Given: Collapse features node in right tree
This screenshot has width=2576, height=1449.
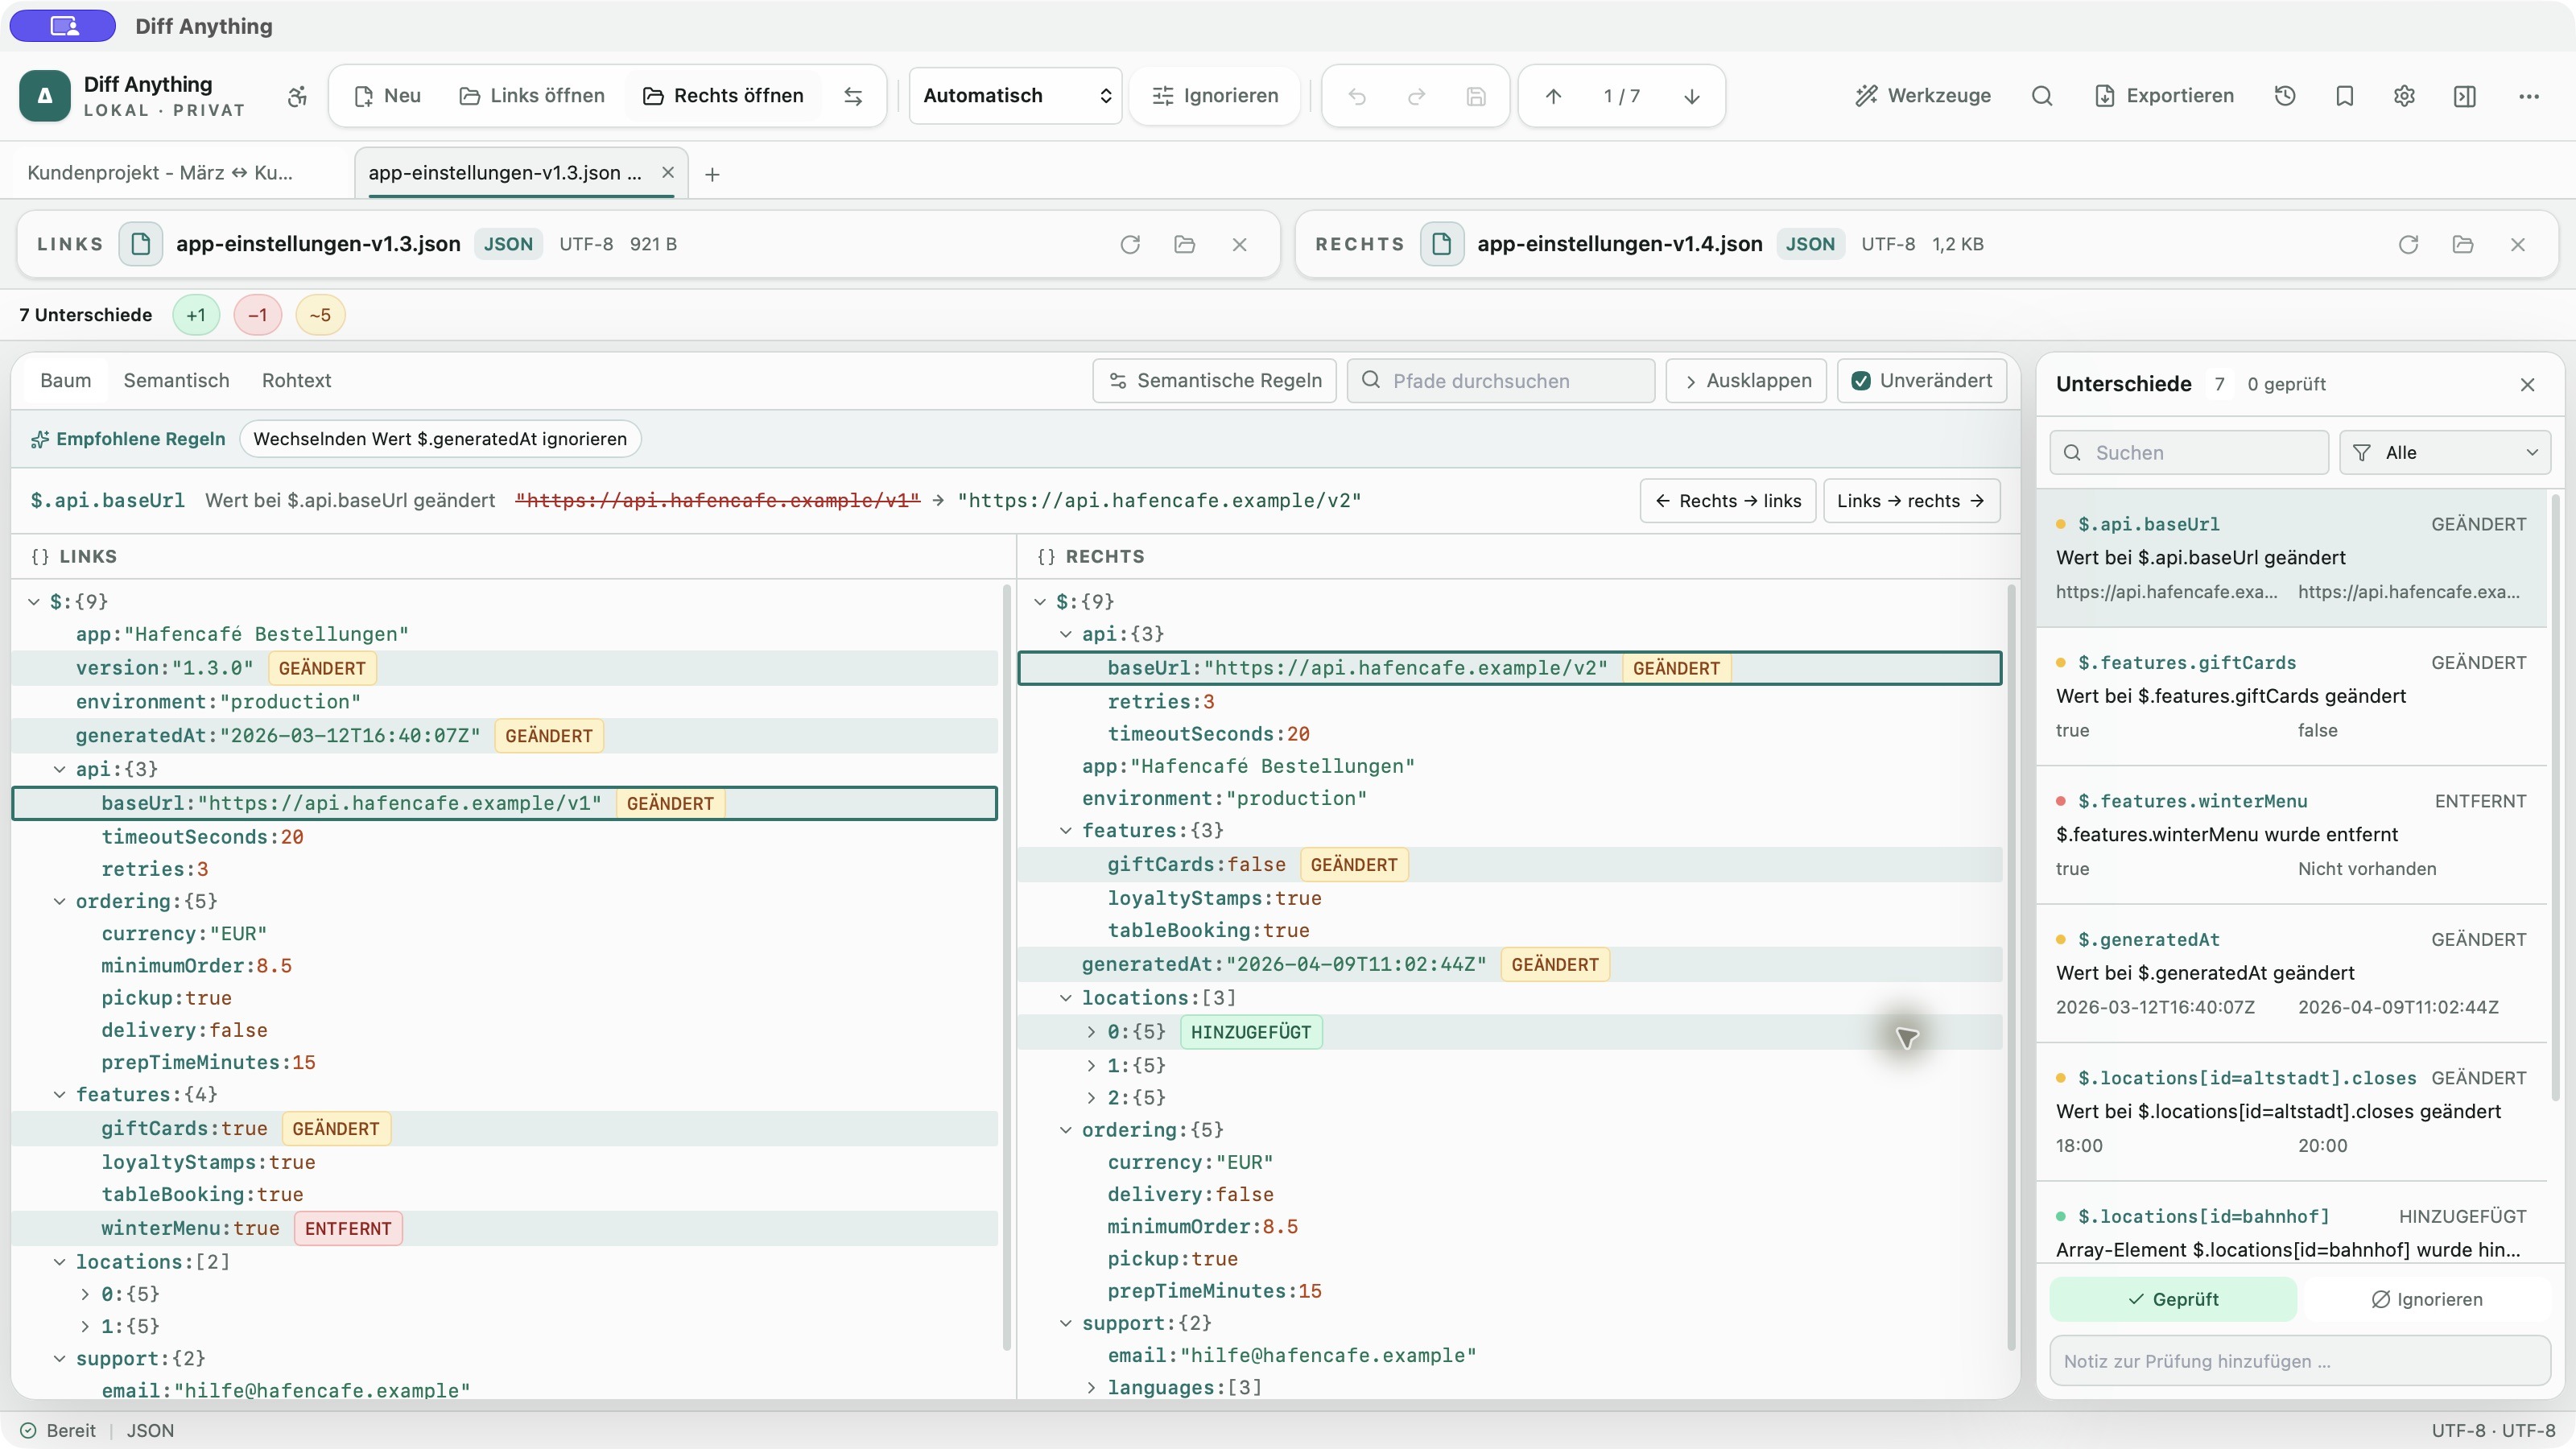Looking at the screenshot, I should pyautogui.click(x=1066, y=830).
